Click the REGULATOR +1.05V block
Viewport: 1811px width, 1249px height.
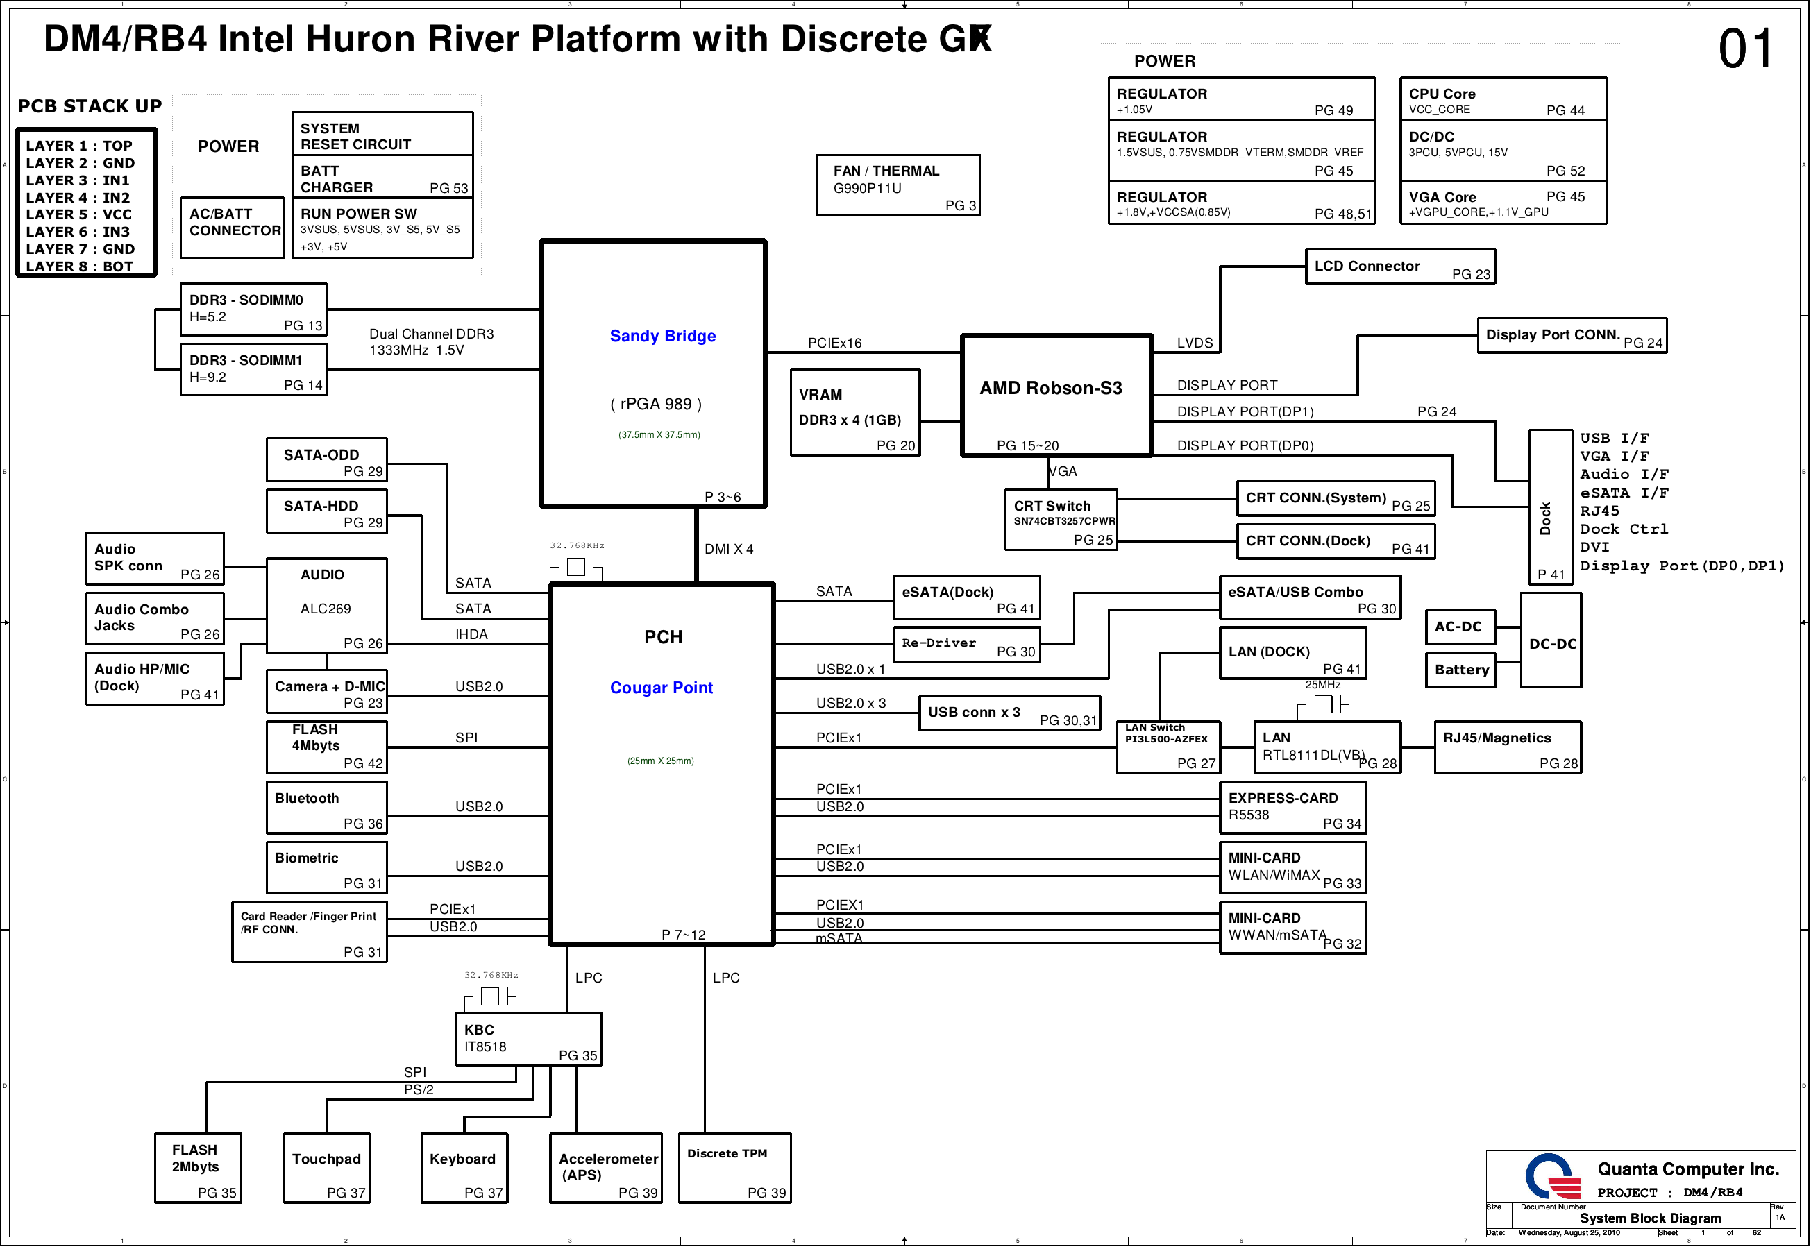[1241, 99]
